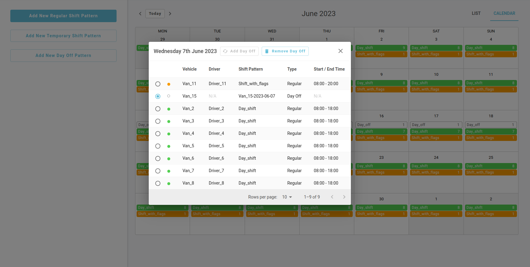This screenshot has width=530, height=267.
Task: Click the orange status dot for Van_11
Action: pyautogui.click(x=169, y=84)
